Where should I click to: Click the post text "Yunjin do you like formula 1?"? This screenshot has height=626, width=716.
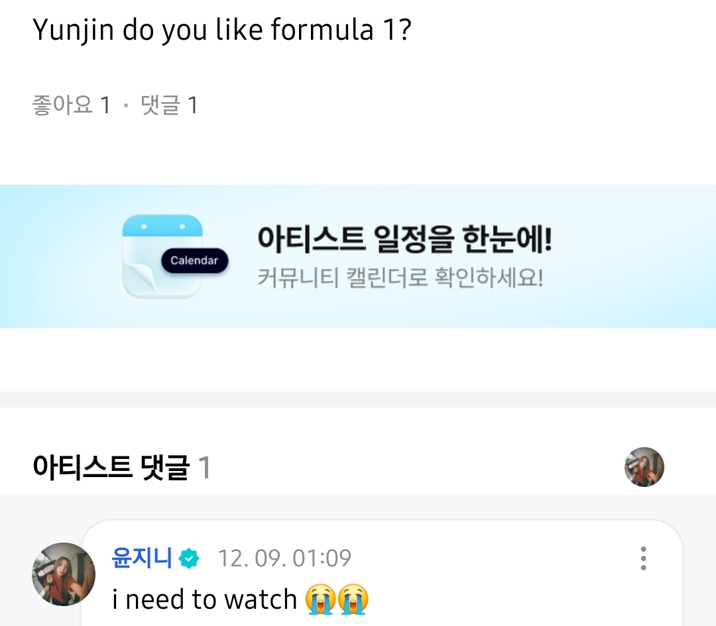coord(222,30)
